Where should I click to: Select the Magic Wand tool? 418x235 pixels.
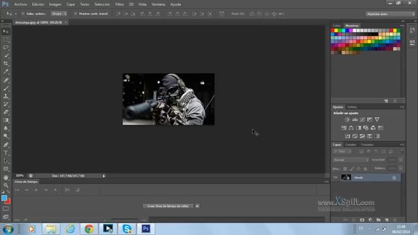click(6, 55)
